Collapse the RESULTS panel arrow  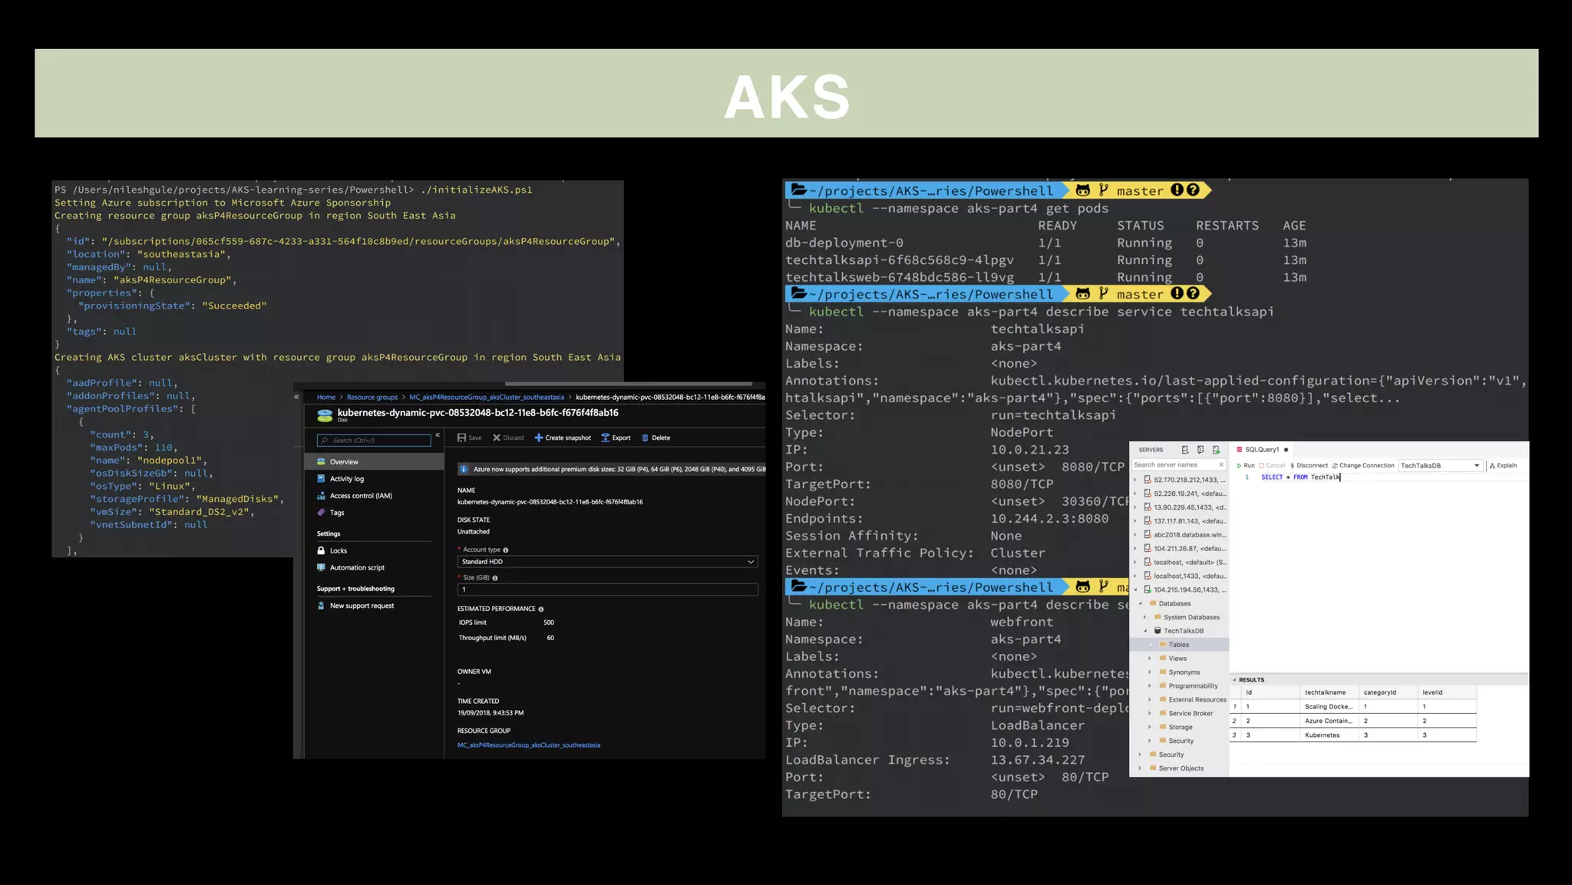point(1234,680)
